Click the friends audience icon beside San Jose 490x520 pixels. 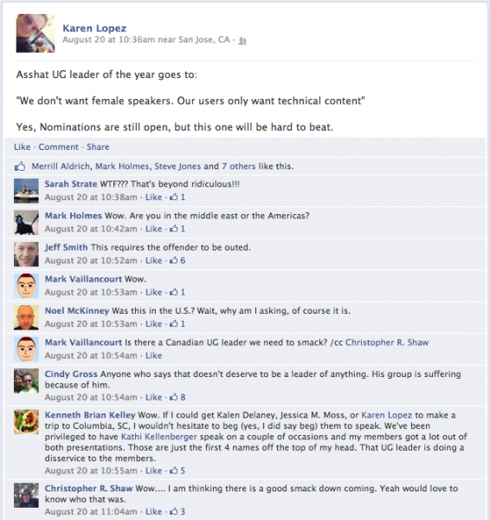(x=242, y=41)
